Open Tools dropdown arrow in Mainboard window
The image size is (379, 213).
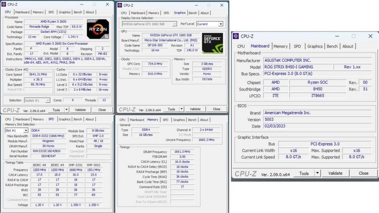(317, 173)
